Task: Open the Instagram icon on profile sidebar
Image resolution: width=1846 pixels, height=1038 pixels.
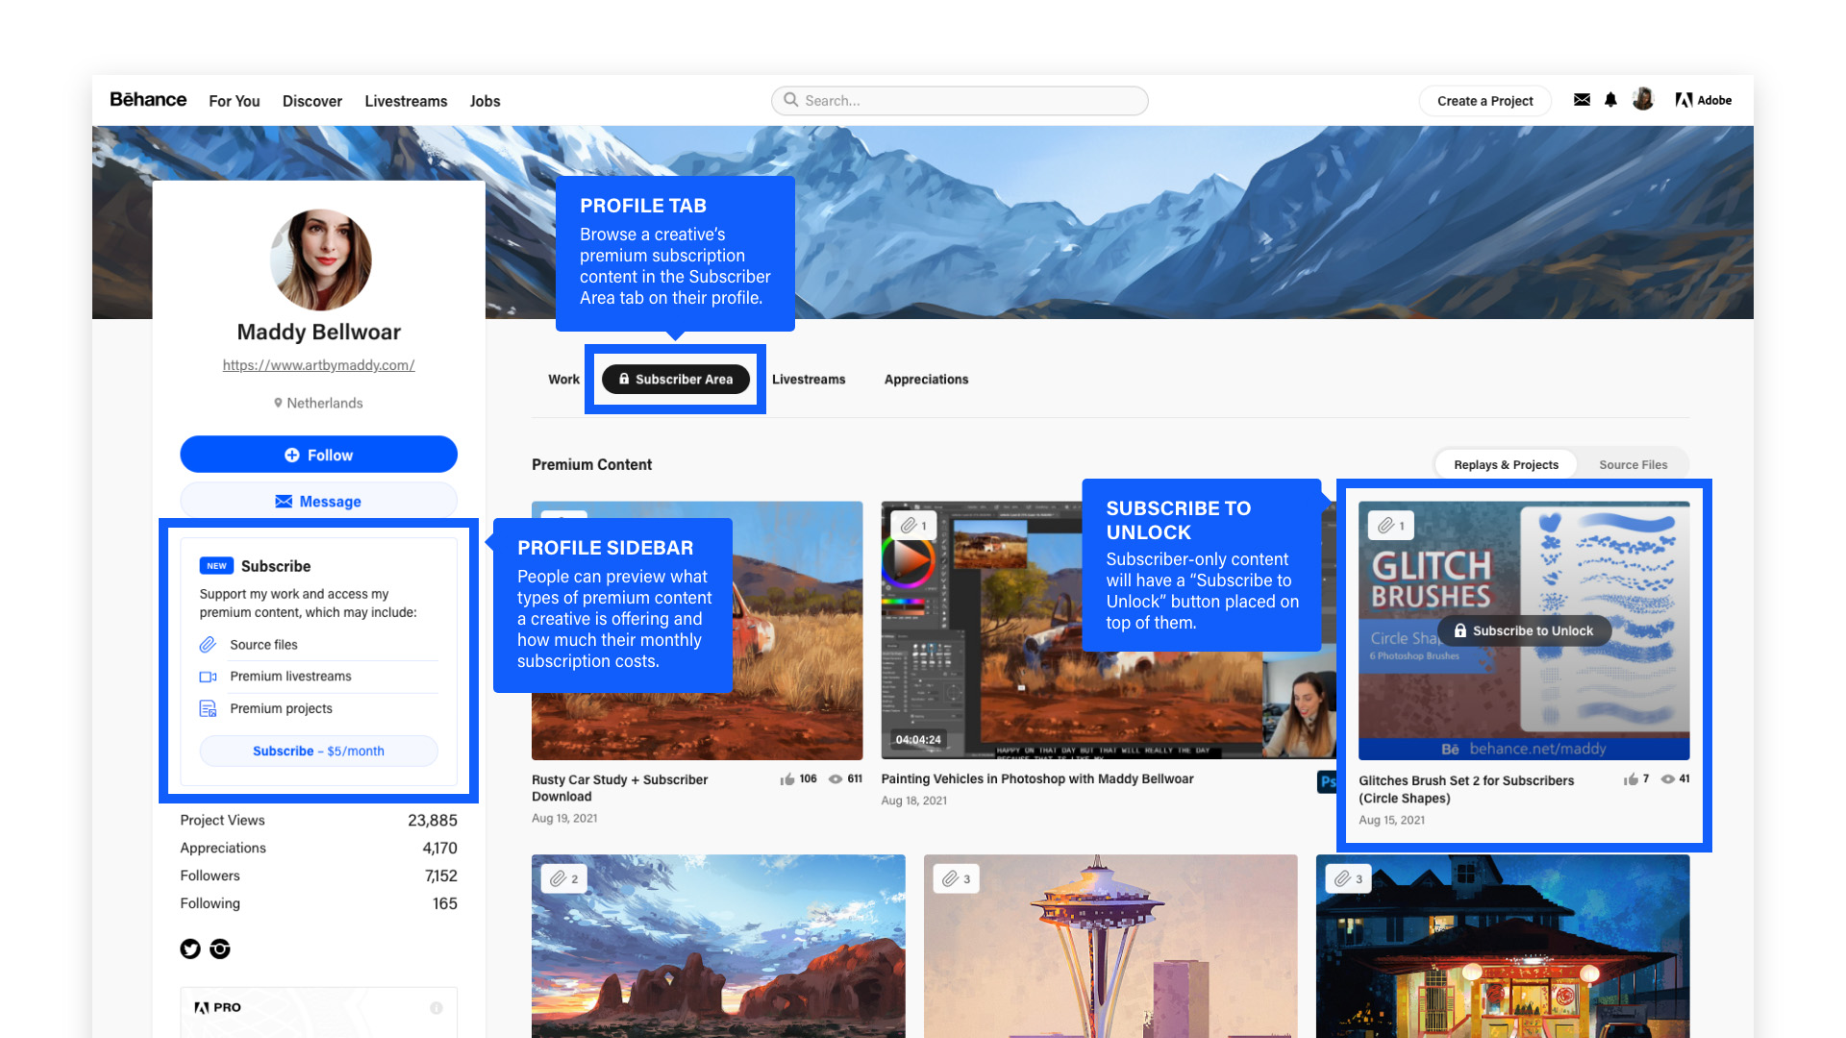Action: 220,949
